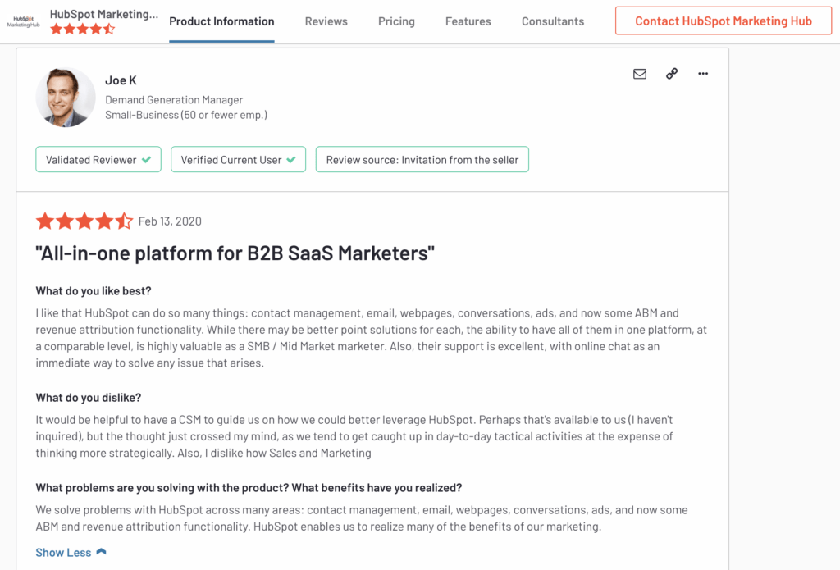This screenshot has height=570, width=840.
Task: Open the three-dot more options menu
Action: [x=703, y=73]
